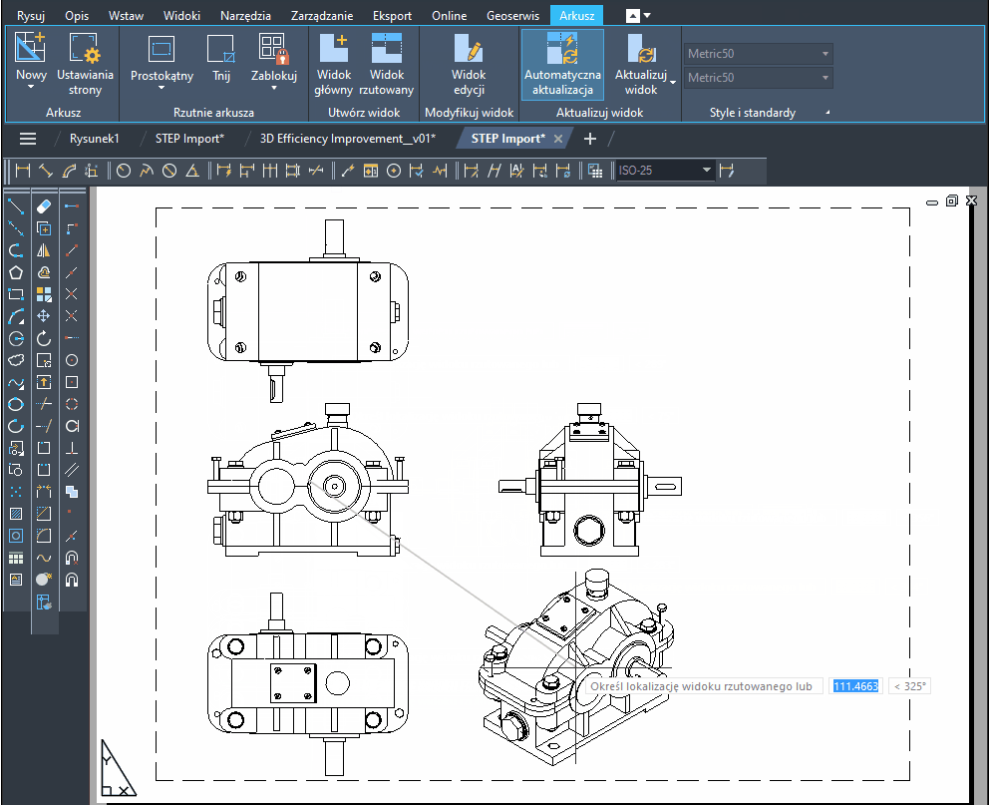990x805 pixels.
Task: Open the Wstaw ribbon tab
Action: coord(126,16)
